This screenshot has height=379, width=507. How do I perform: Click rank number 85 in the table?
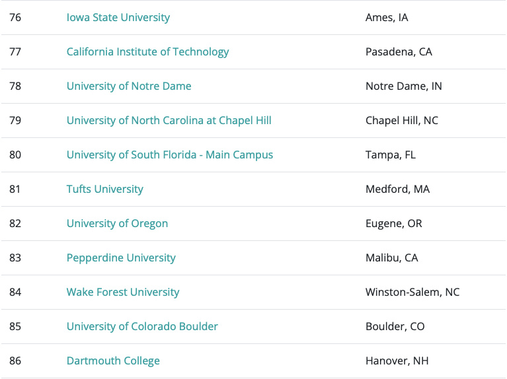tap(15, 327)
